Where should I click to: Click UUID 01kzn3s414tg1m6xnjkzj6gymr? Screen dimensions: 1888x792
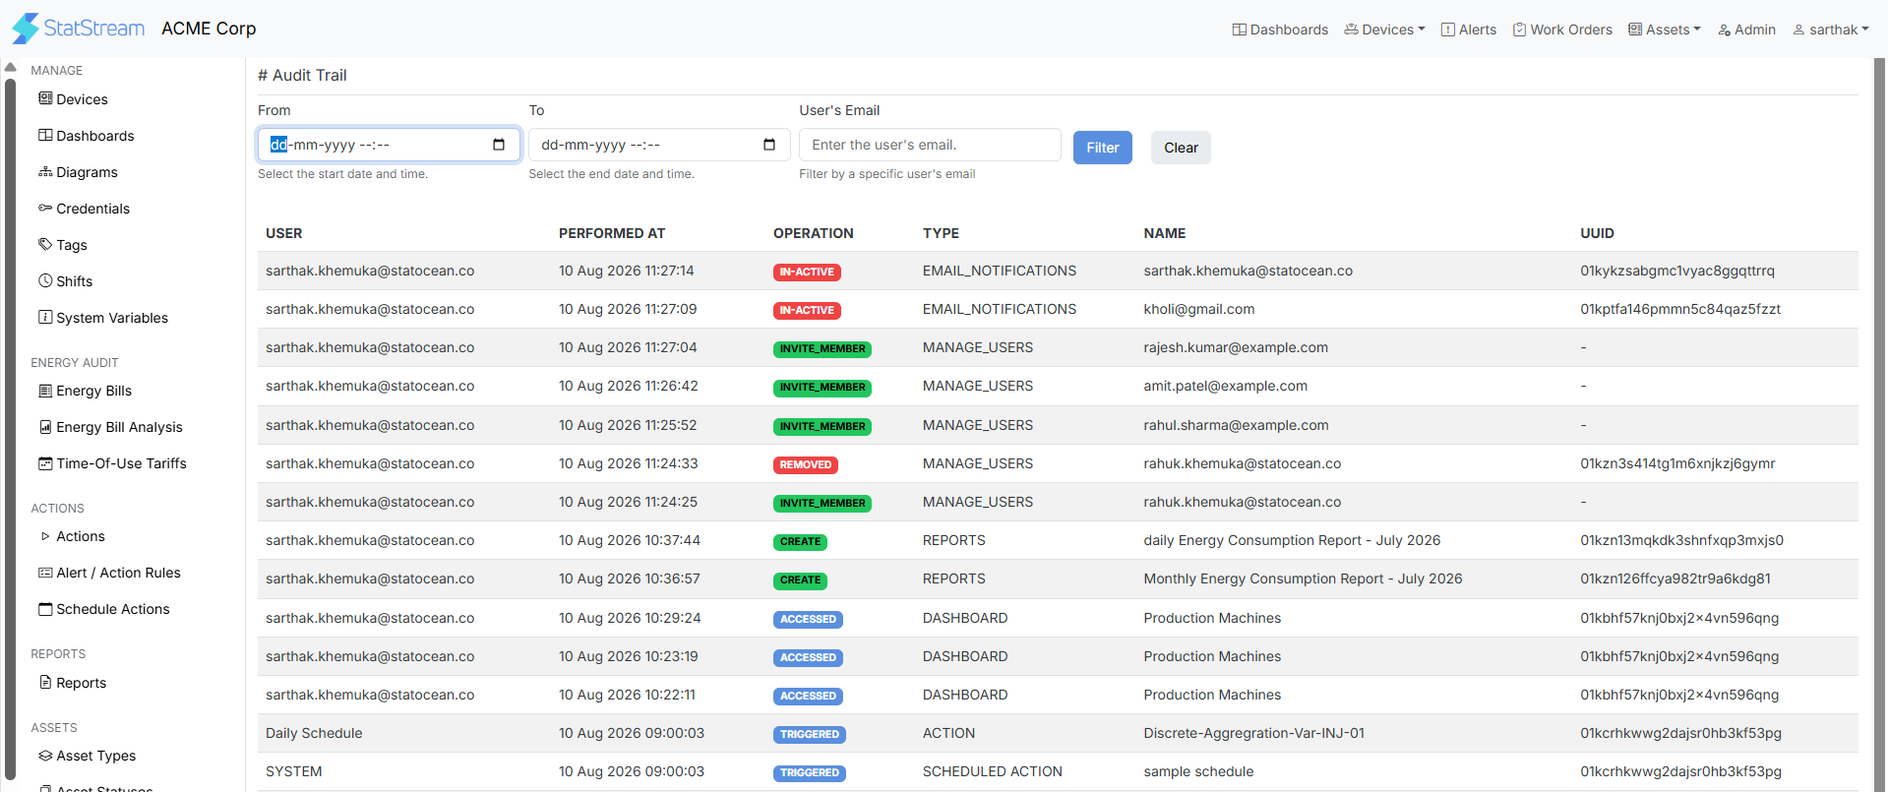click(1677, 463)
